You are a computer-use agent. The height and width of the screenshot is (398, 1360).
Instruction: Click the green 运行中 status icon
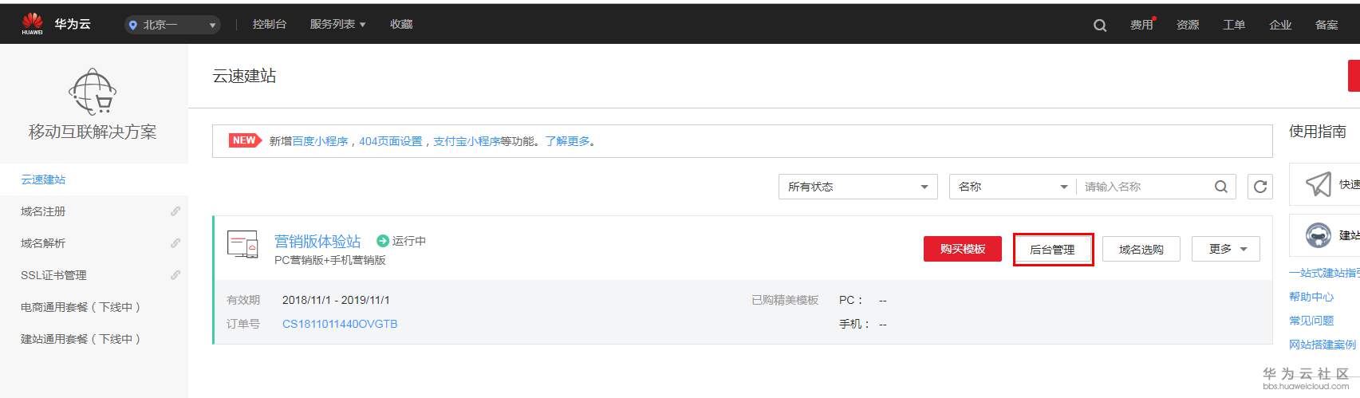[x=382, y=241]
